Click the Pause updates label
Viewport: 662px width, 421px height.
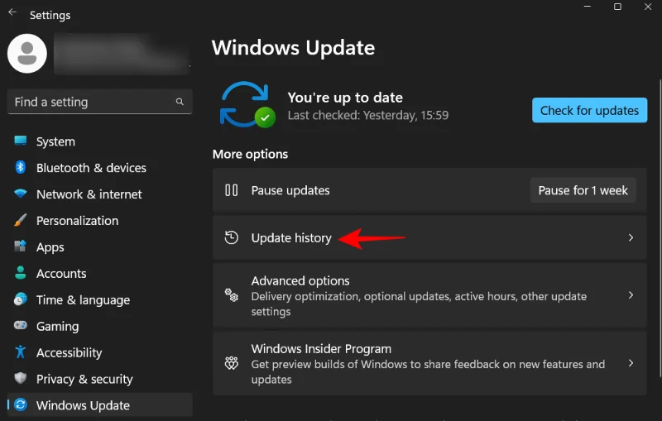coord(290,190)
